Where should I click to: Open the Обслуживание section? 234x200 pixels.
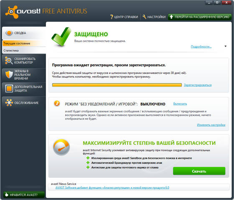tap(24, 103)
